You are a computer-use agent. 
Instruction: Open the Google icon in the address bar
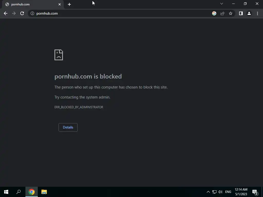pos(214,13)
